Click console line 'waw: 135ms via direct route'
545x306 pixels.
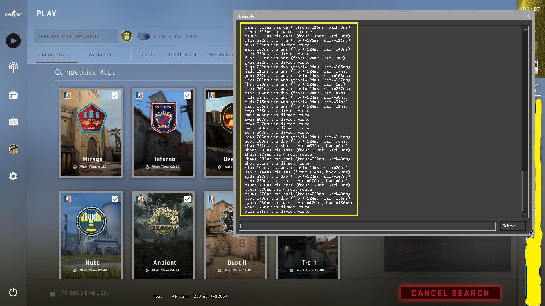click(x=277, y=211)
